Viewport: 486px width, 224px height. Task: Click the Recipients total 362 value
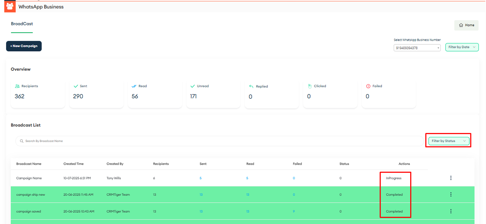tap(20, 96)
